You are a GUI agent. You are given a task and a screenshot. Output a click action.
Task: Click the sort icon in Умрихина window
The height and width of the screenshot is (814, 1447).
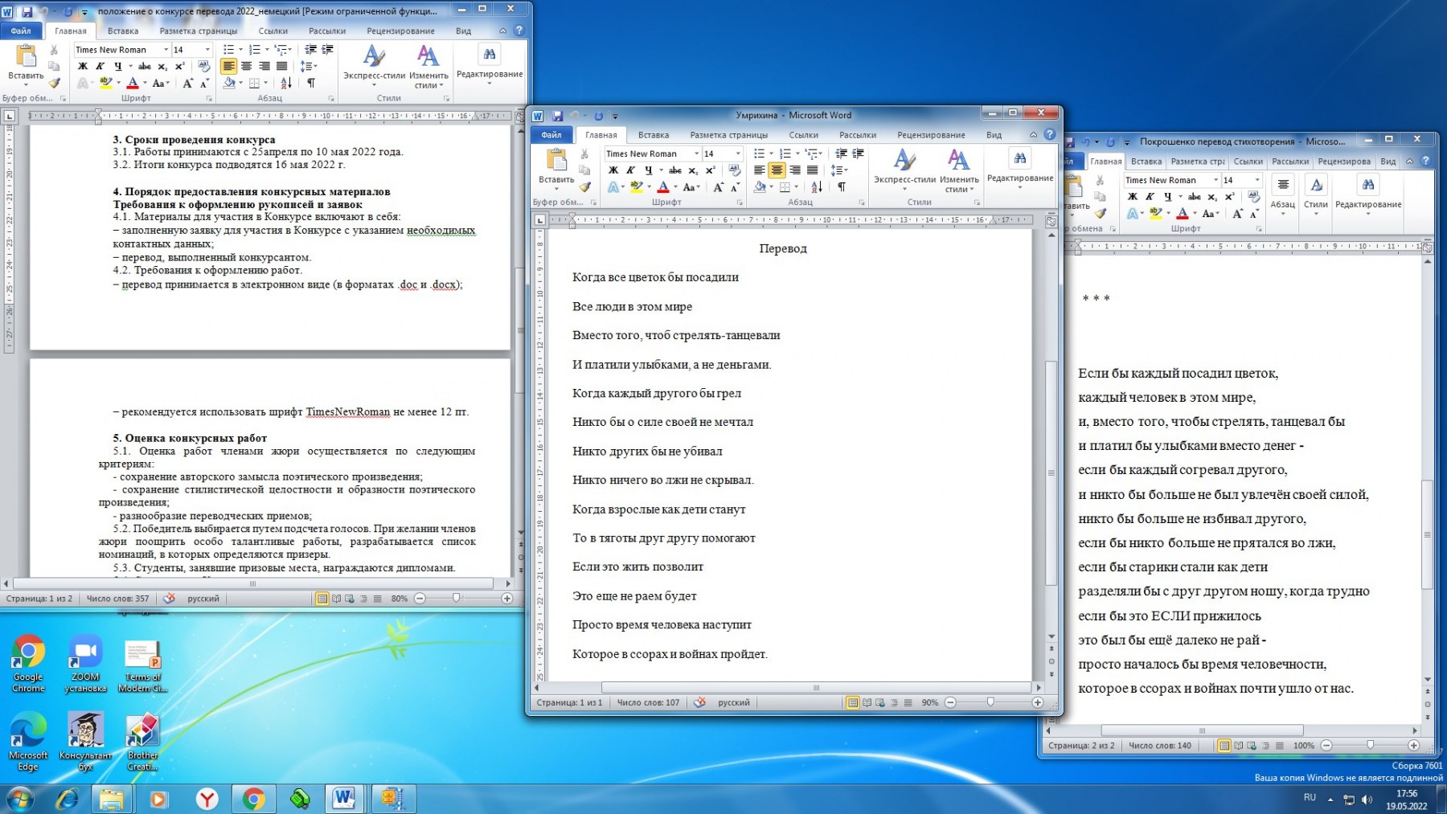817,187
